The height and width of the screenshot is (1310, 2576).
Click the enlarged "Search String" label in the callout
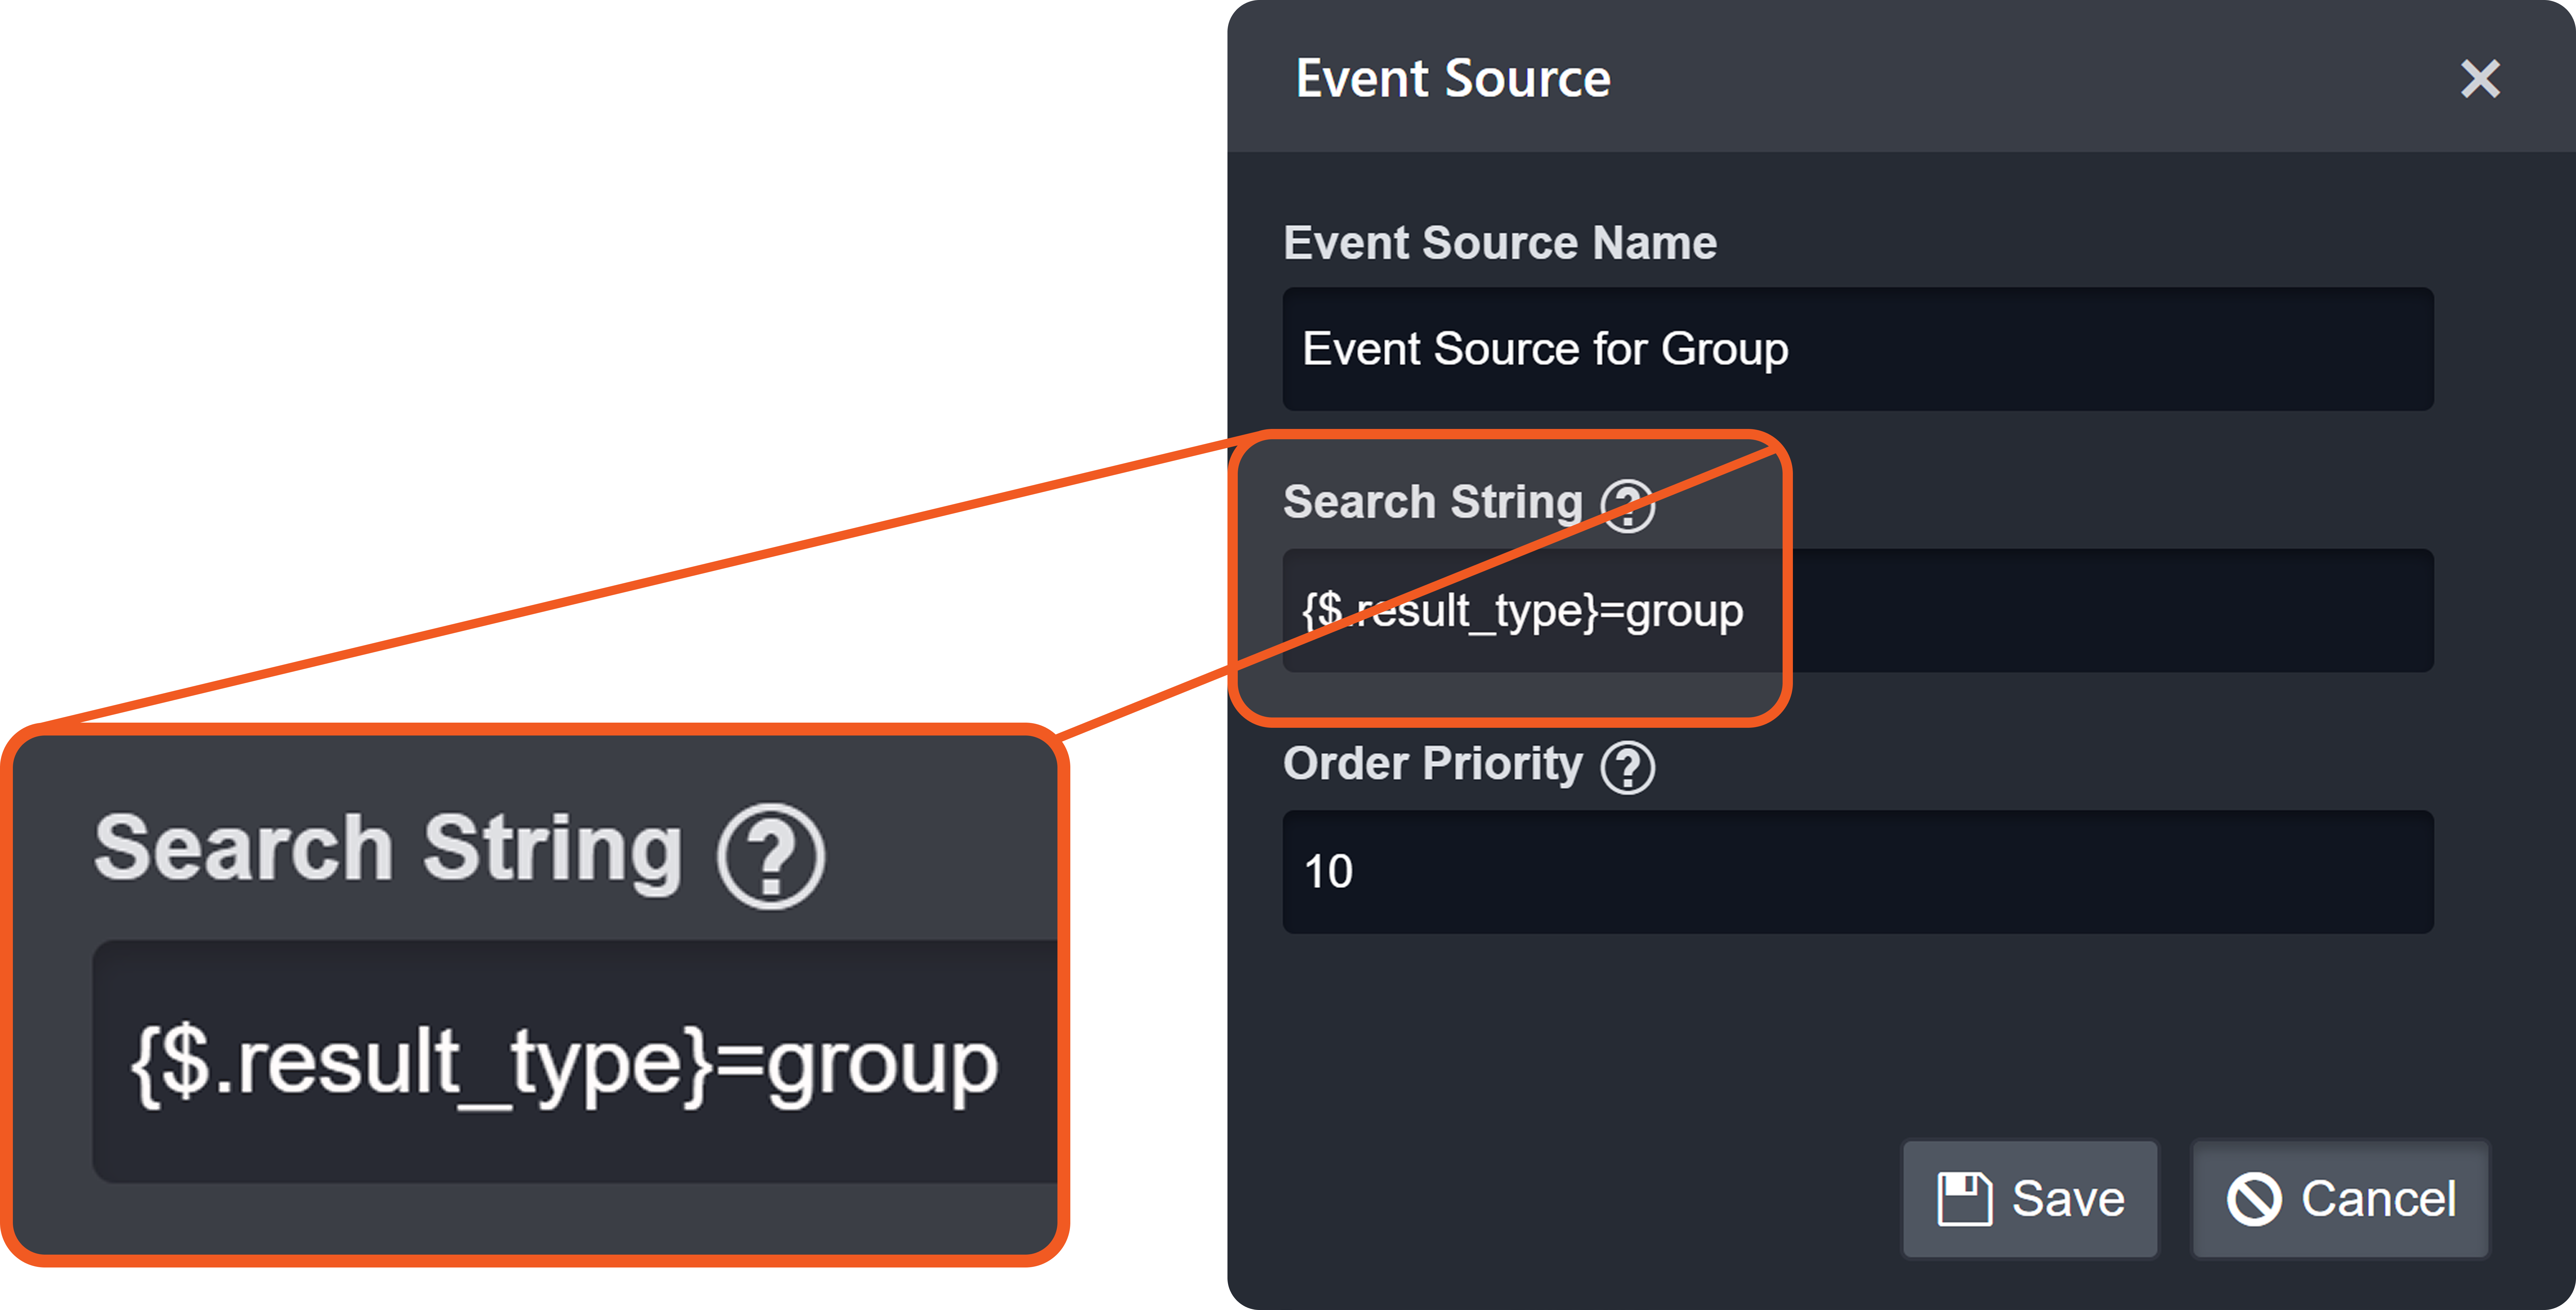(x=388, y=848)
